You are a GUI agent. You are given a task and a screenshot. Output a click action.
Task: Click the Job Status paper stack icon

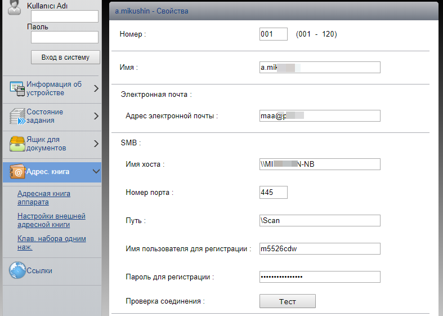click(x=17, y=116)
